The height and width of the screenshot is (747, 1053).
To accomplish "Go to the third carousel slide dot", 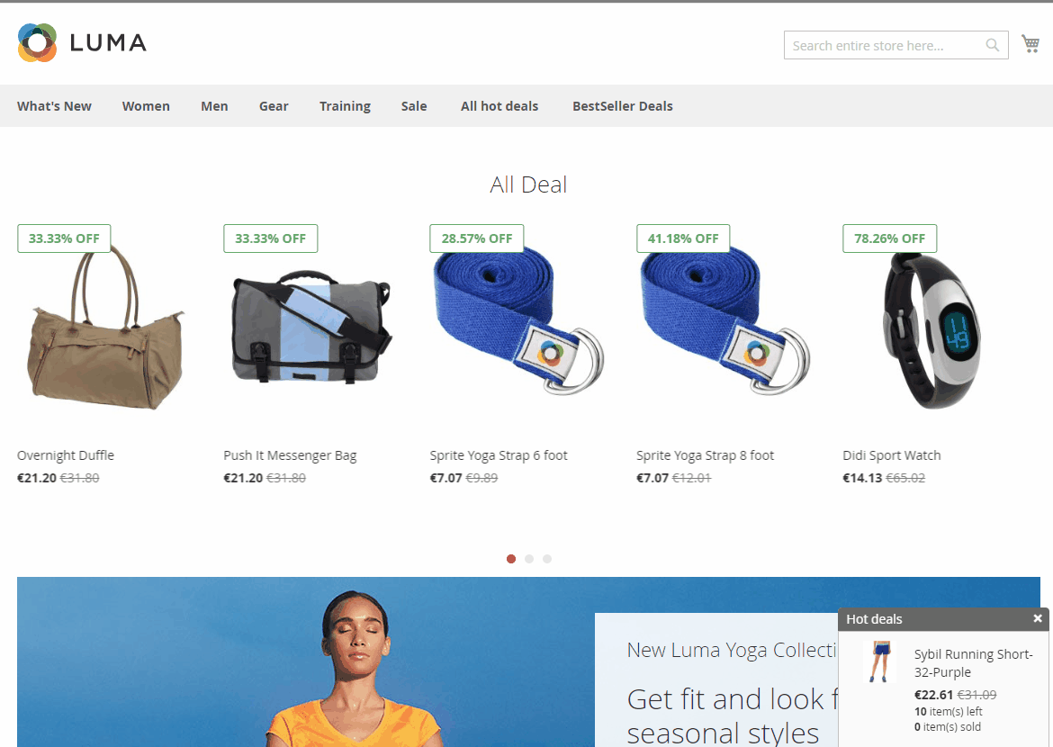I will [x=547, y=559].
